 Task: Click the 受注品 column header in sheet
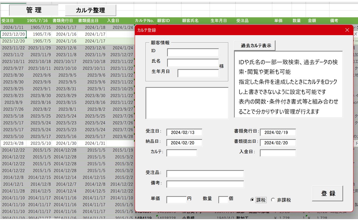[254, 20]
